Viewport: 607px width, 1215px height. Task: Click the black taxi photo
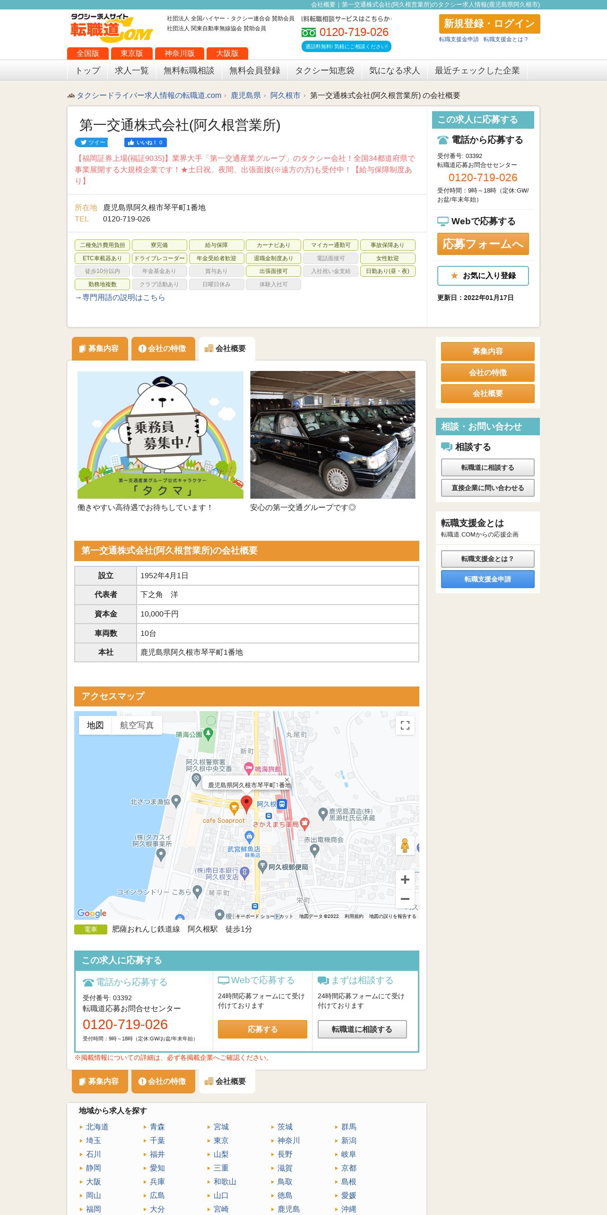coord(333,435)
